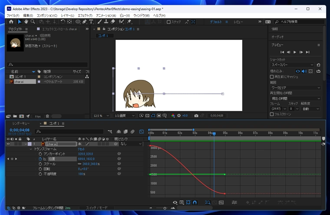Open the frame rate (29.97) dropdown

pos(278,109)
